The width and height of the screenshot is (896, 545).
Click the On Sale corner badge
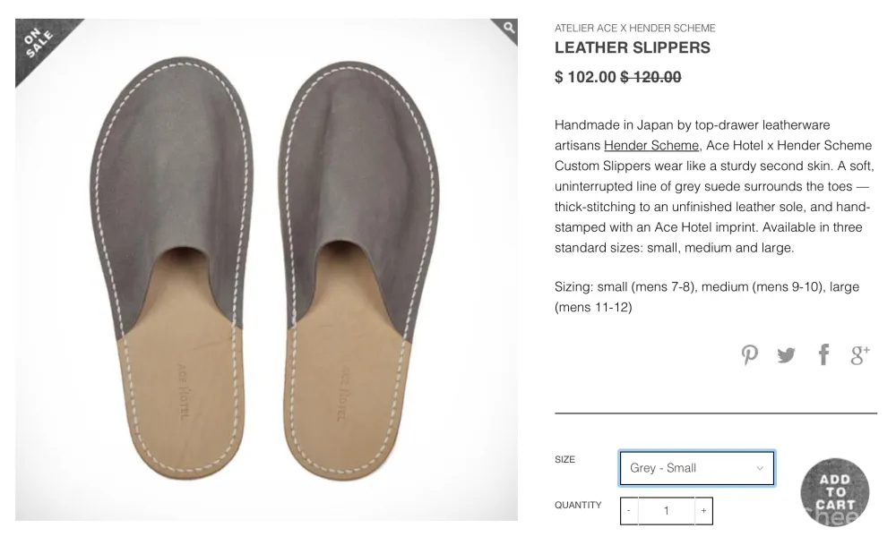coord(38,41)
